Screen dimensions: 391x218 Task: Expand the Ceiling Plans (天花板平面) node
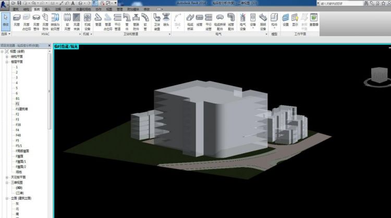tap(7, 177)
